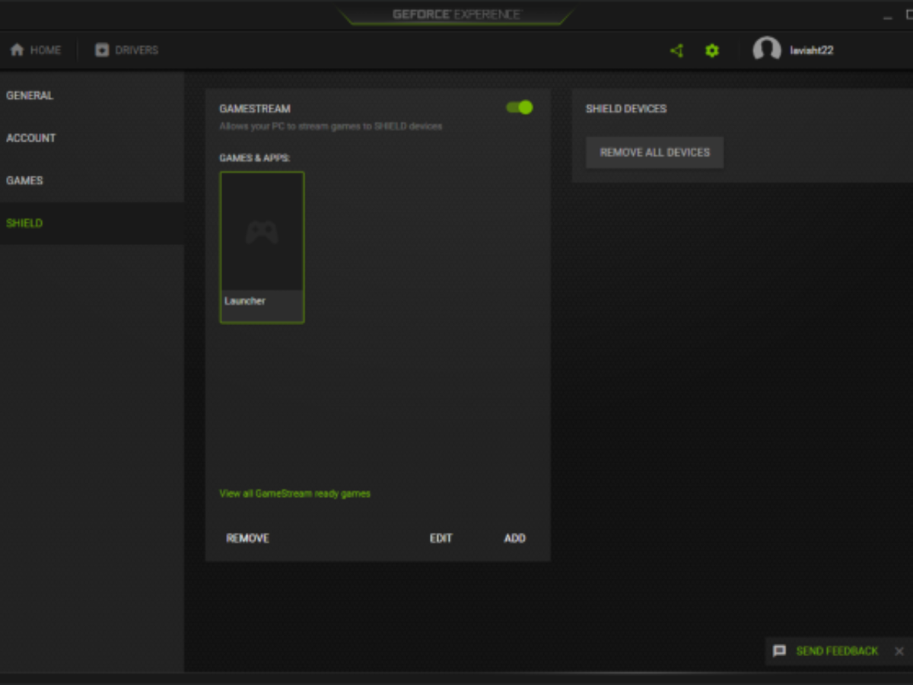Select the Shield settings section
This screenshot has height=685, width=913.
coord(91,224)
